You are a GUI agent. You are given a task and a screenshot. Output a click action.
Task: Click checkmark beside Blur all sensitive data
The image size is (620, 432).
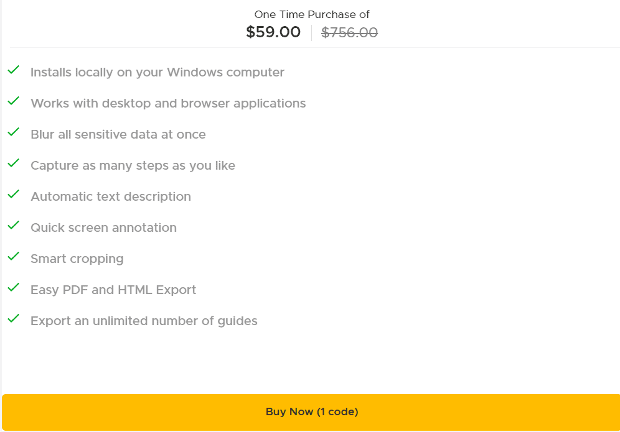(x=13, y=132)
